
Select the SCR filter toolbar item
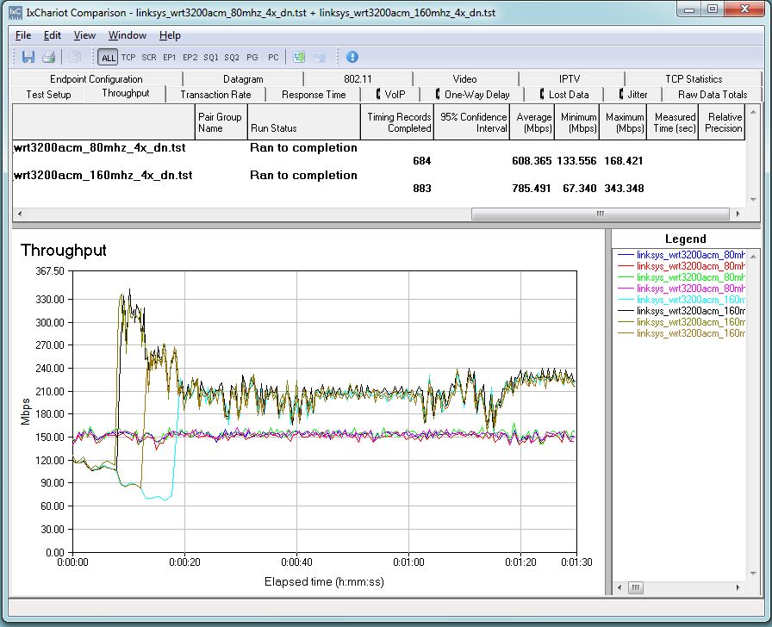pyautogui.click(x=149, y=58)
